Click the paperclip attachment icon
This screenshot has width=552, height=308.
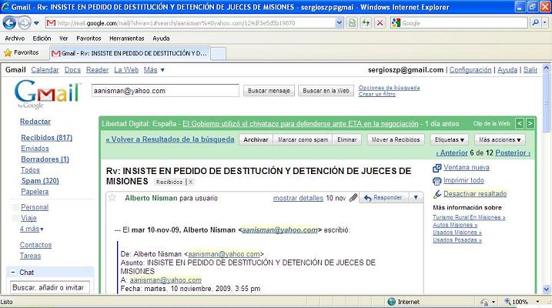(353, 197)
